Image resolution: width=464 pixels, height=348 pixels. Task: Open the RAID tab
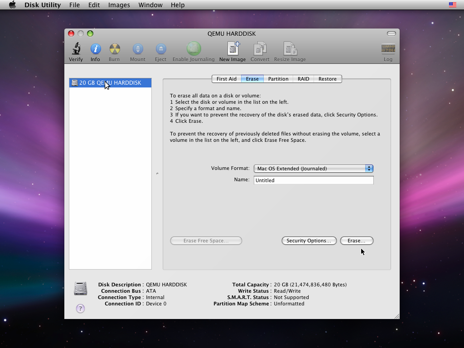[x=303, y=79]
